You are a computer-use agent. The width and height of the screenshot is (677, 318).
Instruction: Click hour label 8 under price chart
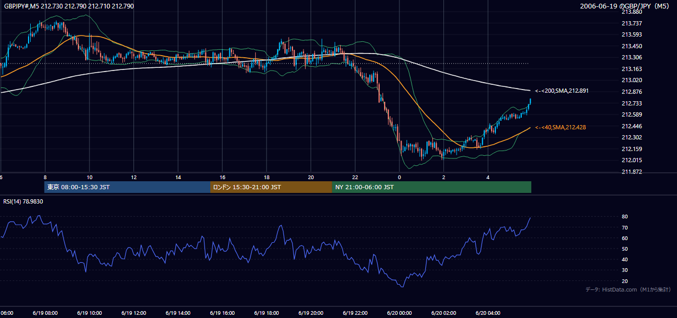pos(45,178)
